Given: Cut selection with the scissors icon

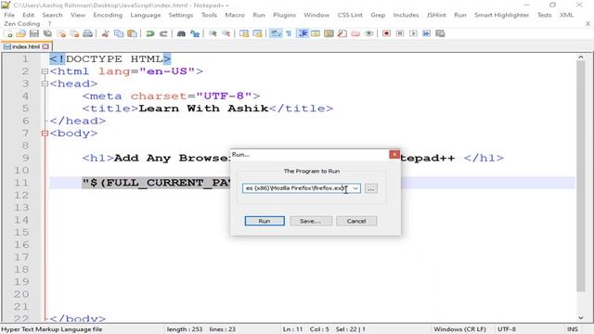Looking at the screenshot, I should [105, 33].
